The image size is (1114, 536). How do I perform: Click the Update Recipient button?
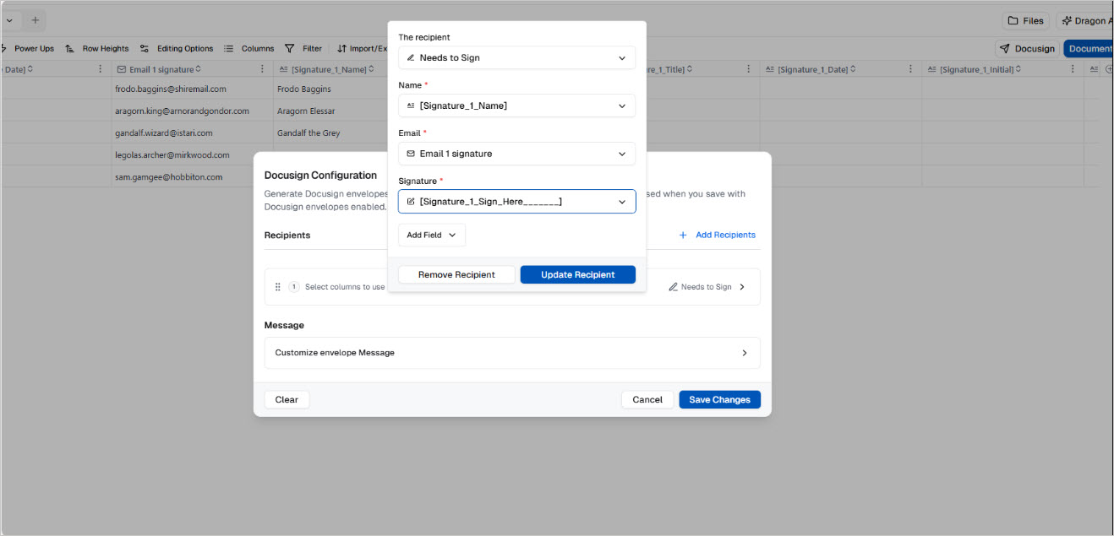[577, 274]
